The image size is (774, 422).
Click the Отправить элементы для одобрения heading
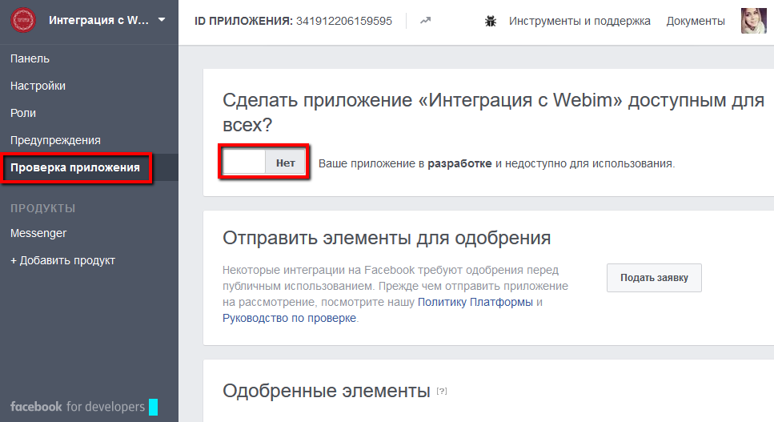(x=387, y=238)
